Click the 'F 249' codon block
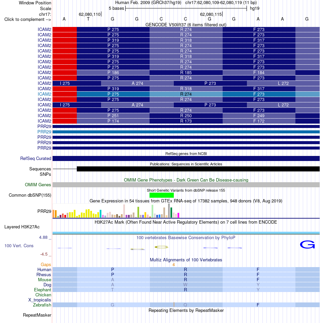The width and height of the screenshot is (320, 323). click(x=259, y=116)
